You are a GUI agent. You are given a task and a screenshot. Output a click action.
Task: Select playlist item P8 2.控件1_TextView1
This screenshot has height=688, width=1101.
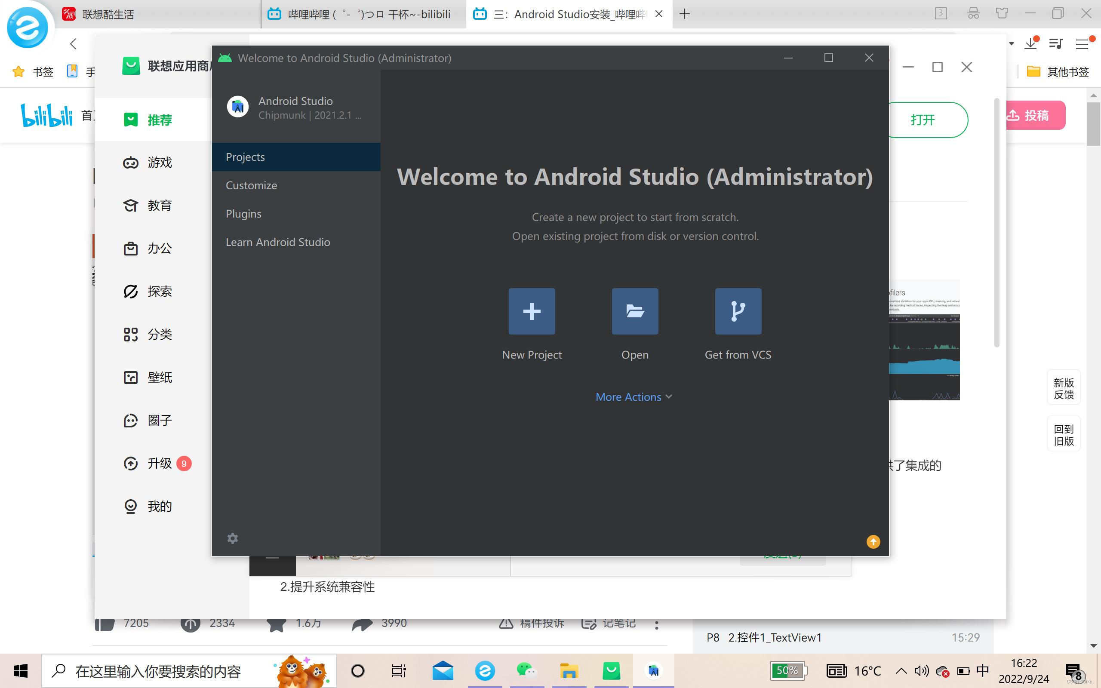843,638
